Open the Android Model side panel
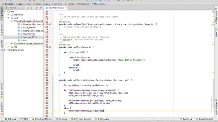The width and height of the screenshot is (218, 122). (x=216, y=107)
